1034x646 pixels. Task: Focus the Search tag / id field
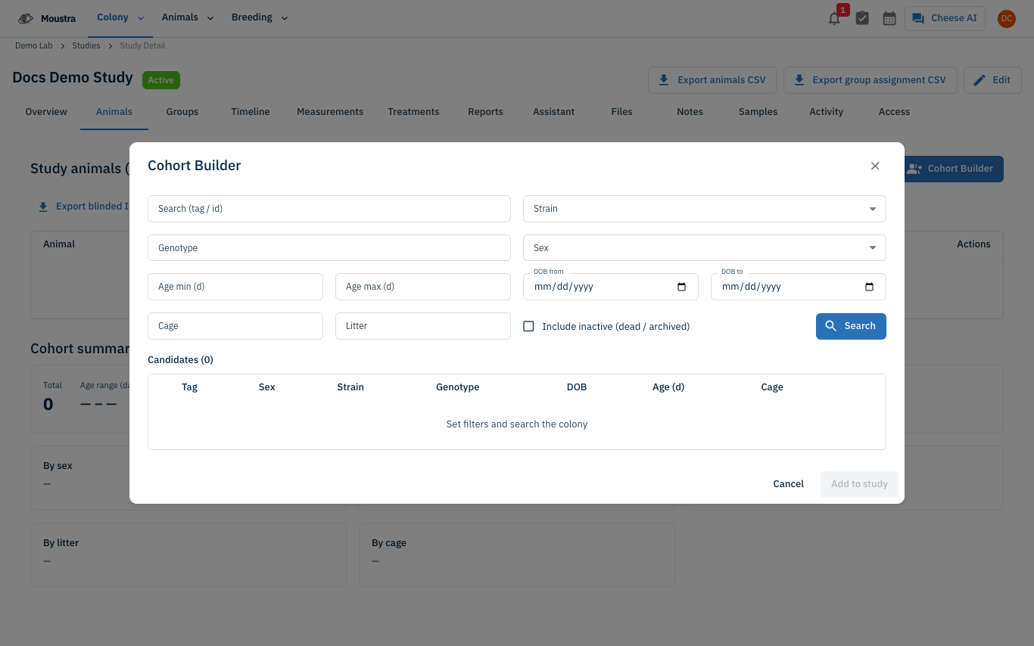tap(329, 209)
